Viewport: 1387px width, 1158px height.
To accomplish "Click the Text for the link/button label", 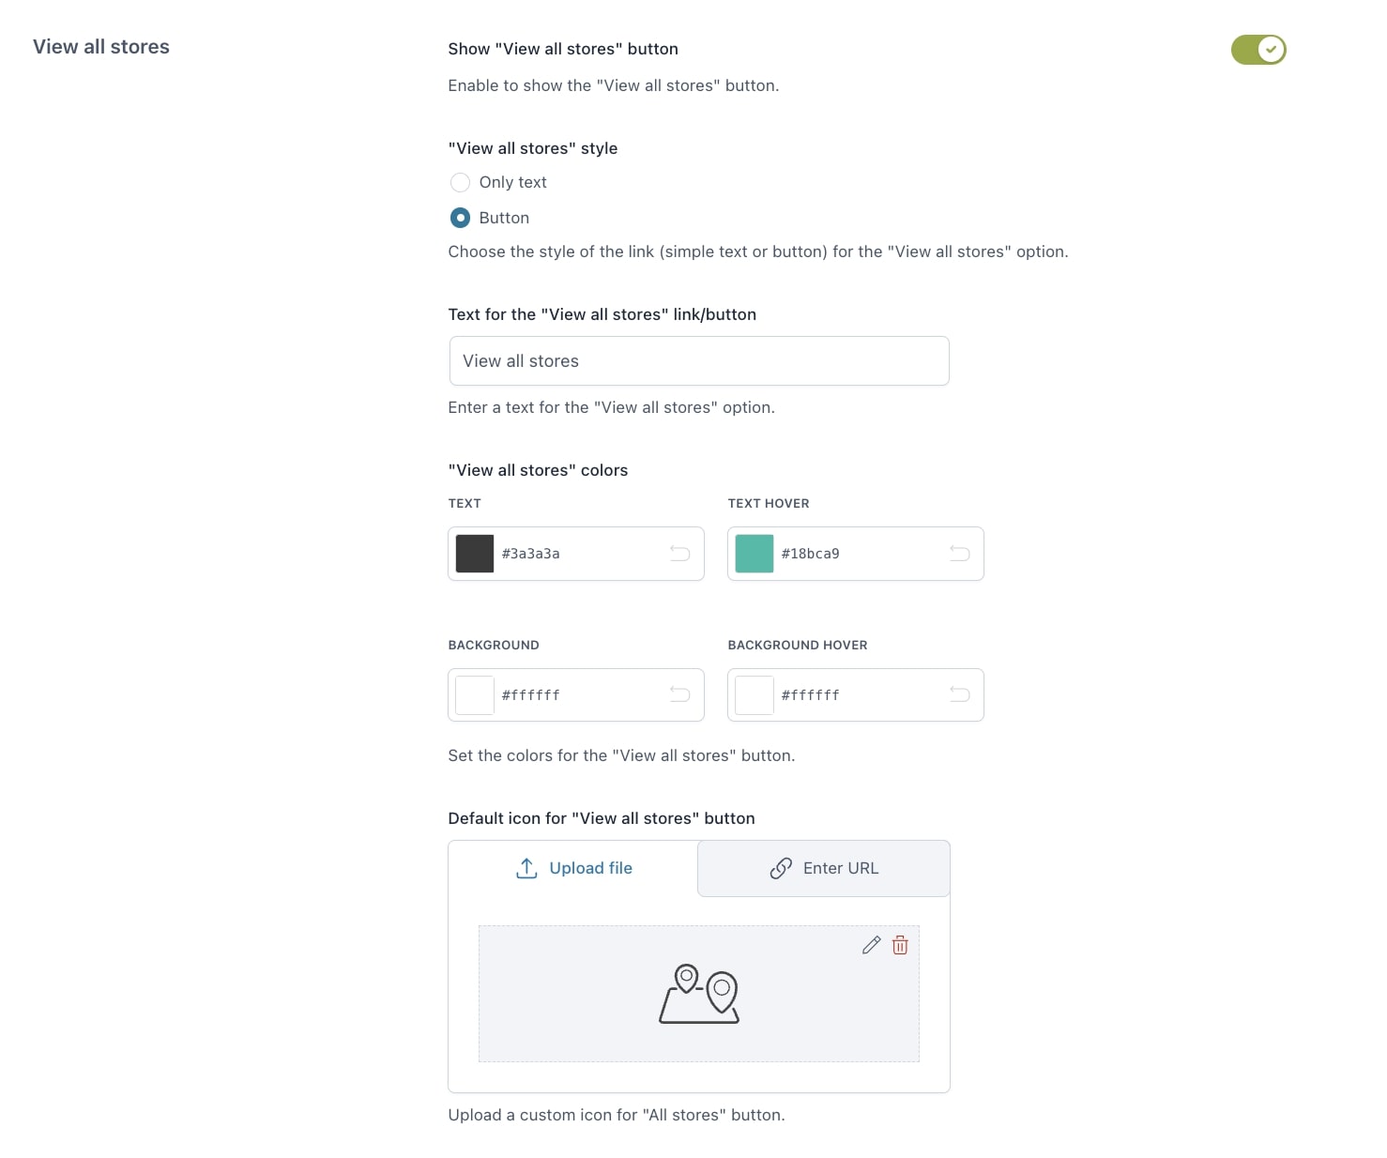I will pos(602,314).
